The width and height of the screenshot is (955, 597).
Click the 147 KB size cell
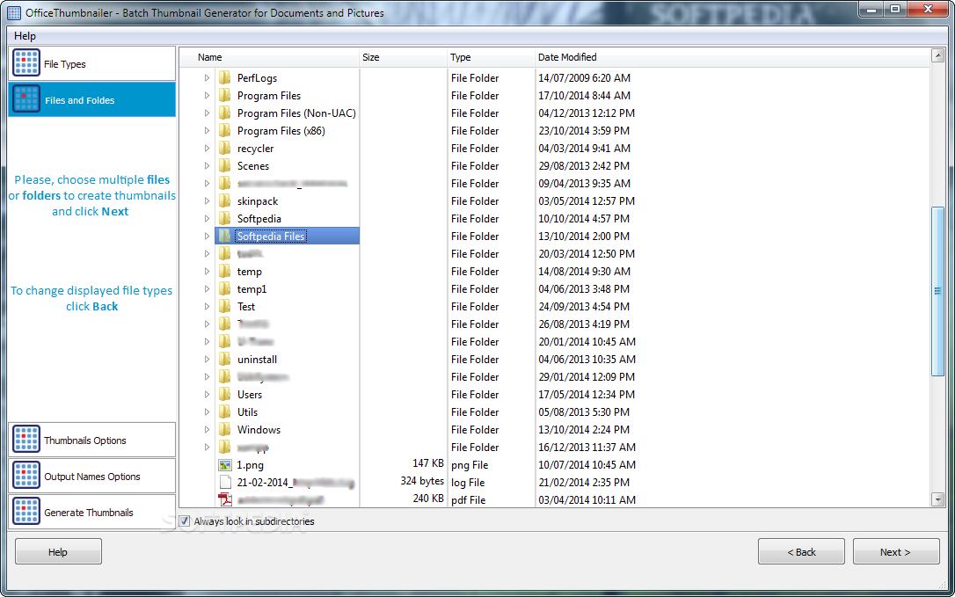(428, 463)
